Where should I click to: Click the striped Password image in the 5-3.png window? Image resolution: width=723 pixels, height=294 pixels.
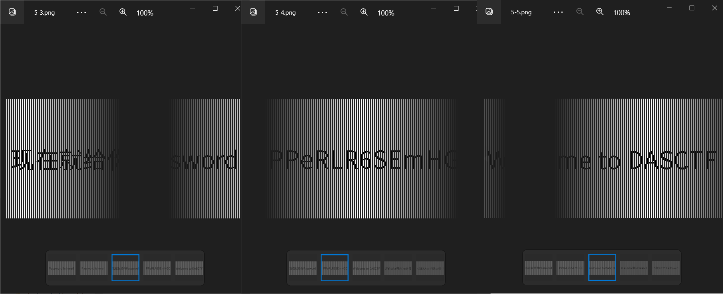point(123,159)
